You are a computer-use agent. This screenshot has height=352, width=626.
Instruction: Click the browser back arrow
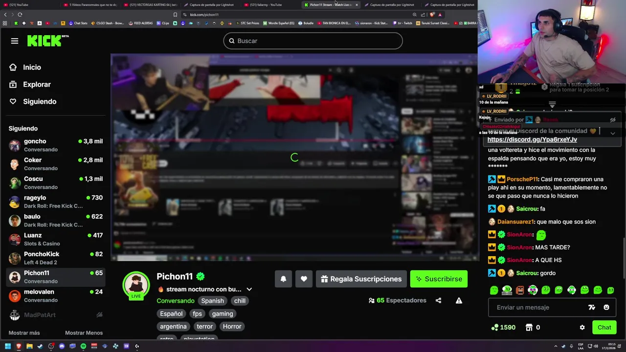tap(5, 15)
